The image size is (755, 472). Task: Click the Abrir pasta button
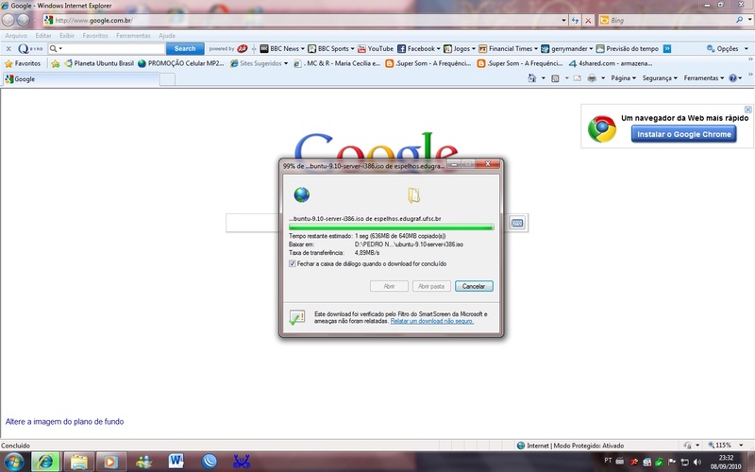click(431, 286)
